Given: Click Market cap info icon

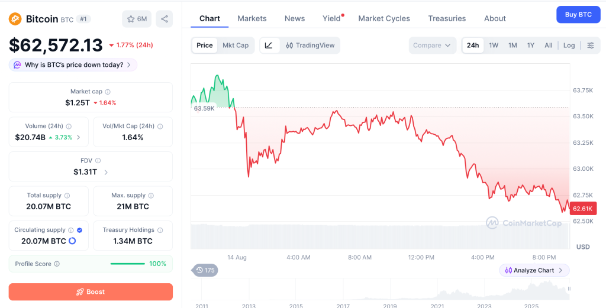Looking at the screenshot, I should (x=108, y=92).
